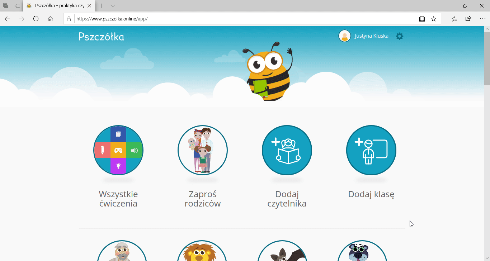Click the blue notebook tile in exercises icon
The width and height of the screenshot is (490, 261).
(118, 134)
